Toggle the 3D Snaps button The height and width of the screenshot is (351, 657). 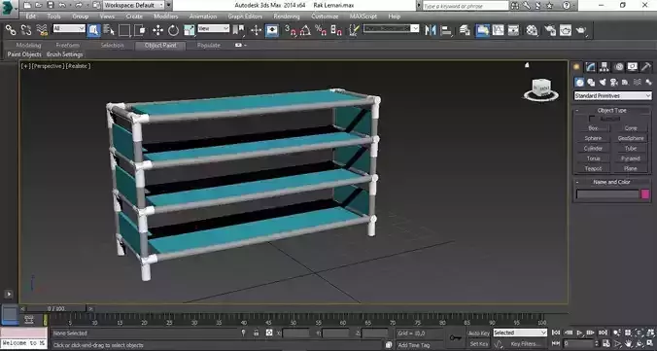(x=291, y=30)
